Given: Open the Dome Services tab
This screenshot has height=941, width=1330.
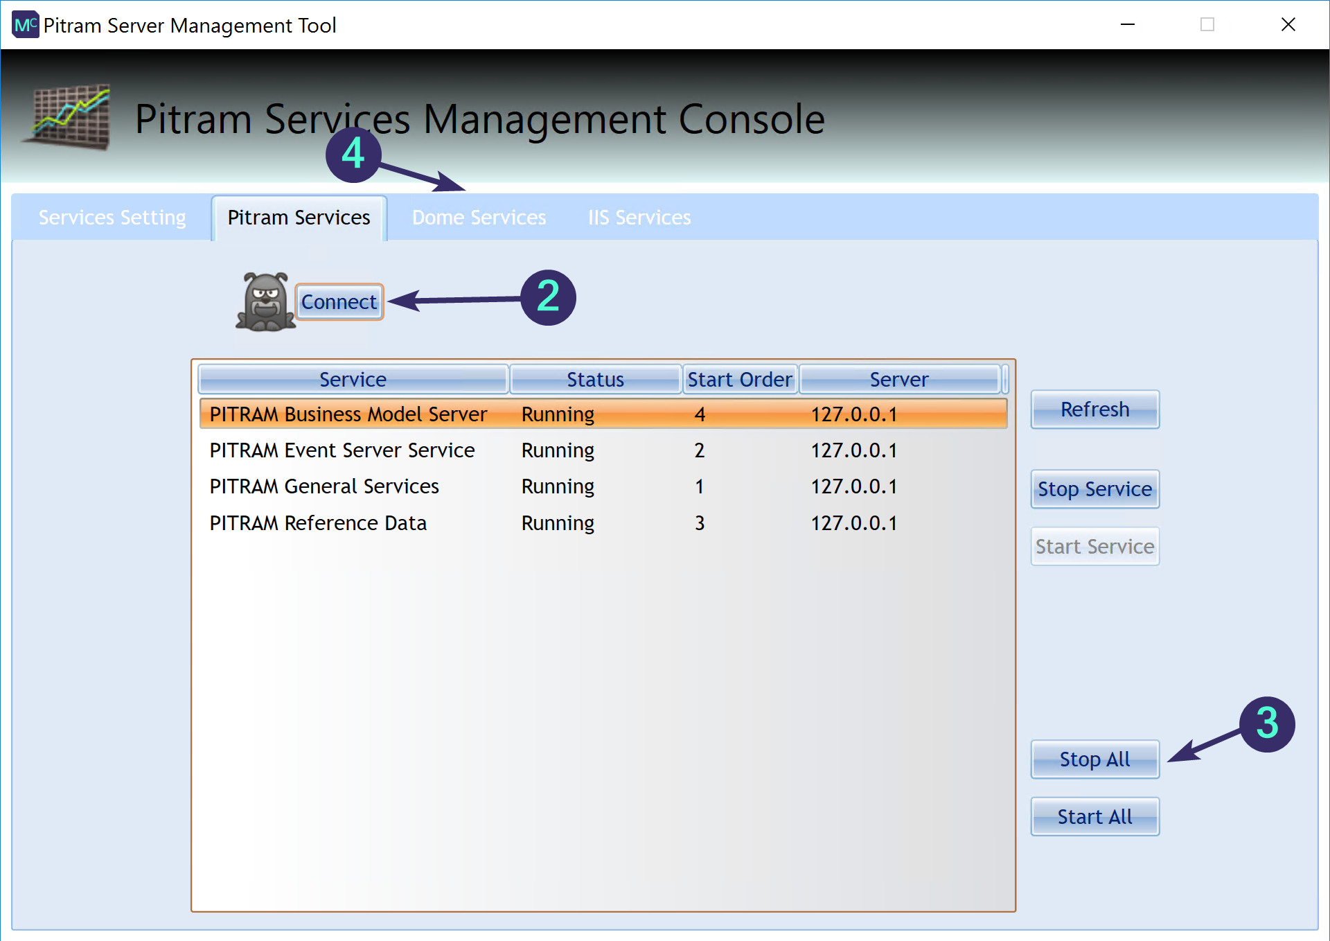Looking at the screenshot, I should click(x=479, y=218).
